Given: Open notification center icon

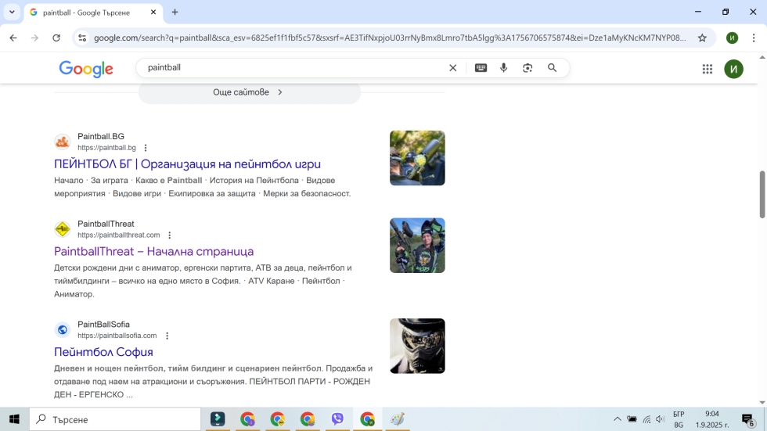Looking at the screenshot, I should [747, 419].
